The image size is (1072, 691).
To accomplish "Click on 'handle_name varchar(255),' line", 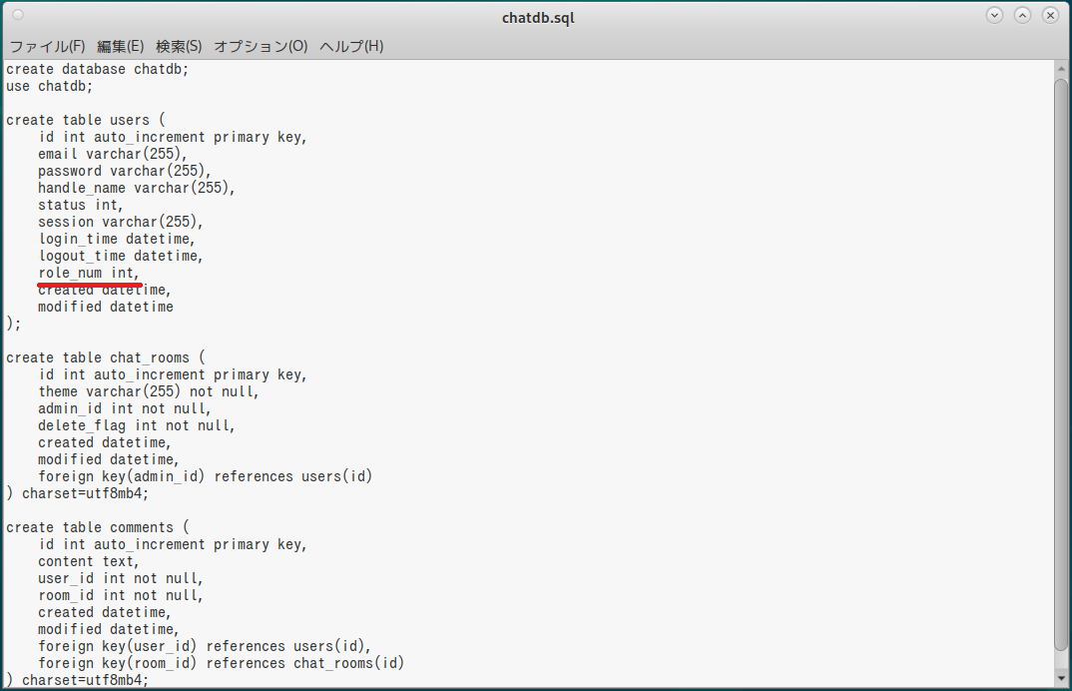I will click(137, 188).
